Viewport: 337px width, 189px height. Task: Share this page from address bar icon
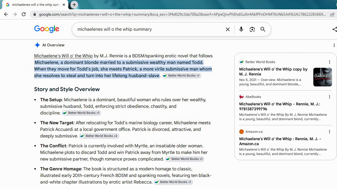332,14
